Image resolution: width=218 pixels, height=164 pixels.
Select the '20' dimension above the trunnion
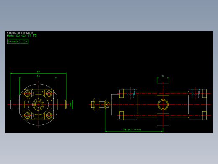[163, 77]
